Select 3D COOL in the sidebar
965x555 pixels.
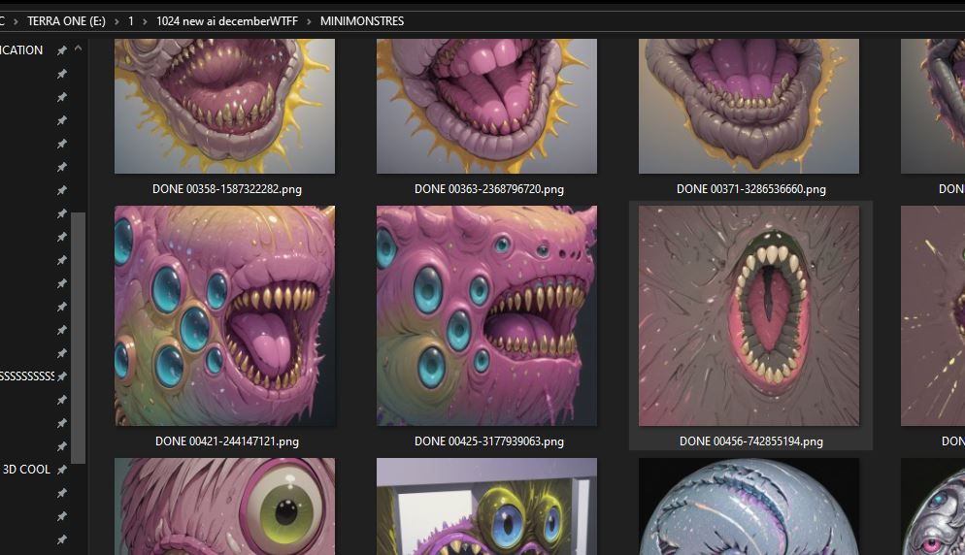tap(26, 470)
